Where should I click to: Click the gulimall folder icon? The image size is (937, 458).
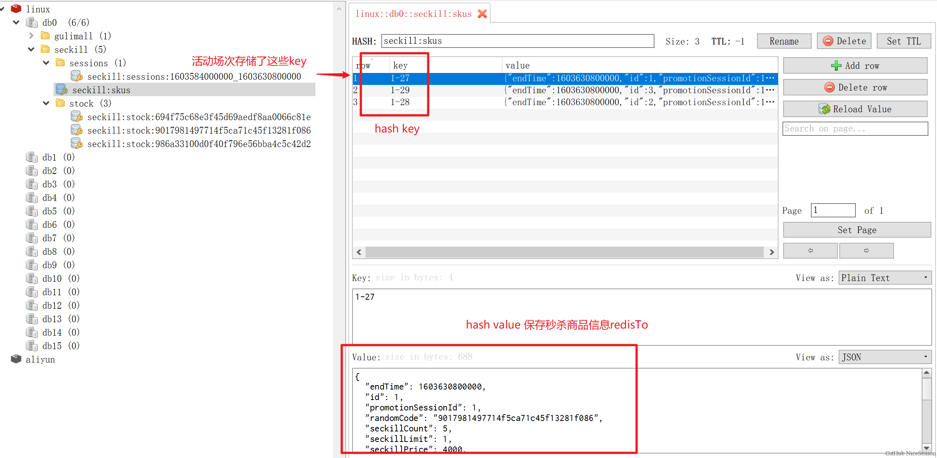click(x=45, y=36)
